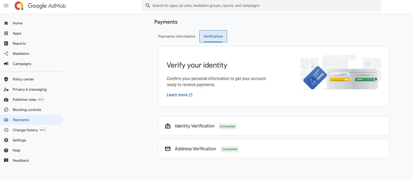Click the Policy center shield icon

coord(6,79)
